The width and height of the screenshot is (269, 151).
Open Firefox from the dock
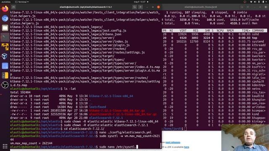point(5,9)
